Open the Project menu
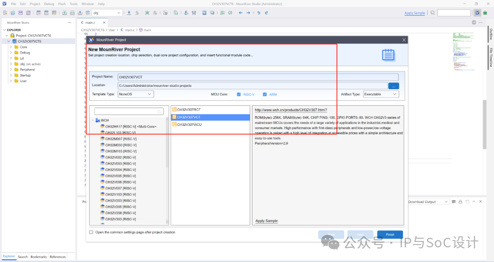This screenshot has height=262, width=494. click(35, 4)
